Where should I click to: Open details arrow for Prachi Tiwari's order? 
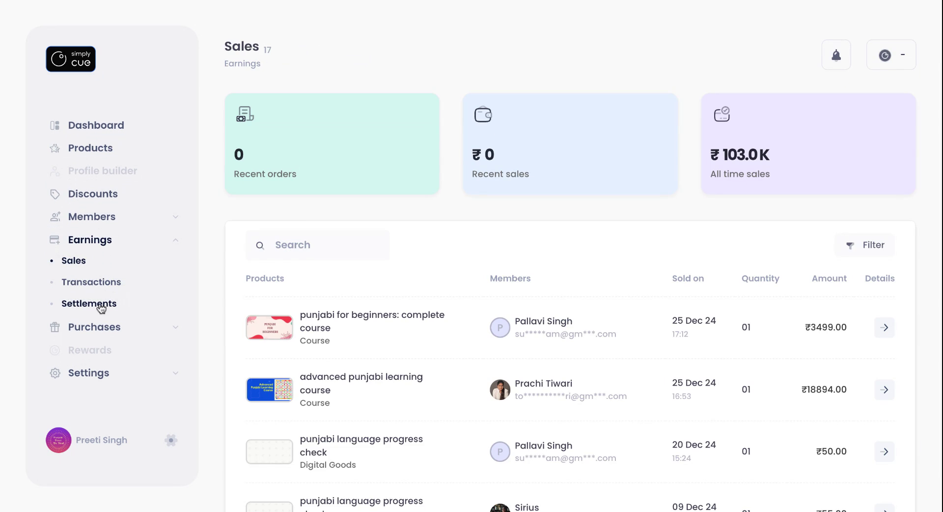click(884, 390)
